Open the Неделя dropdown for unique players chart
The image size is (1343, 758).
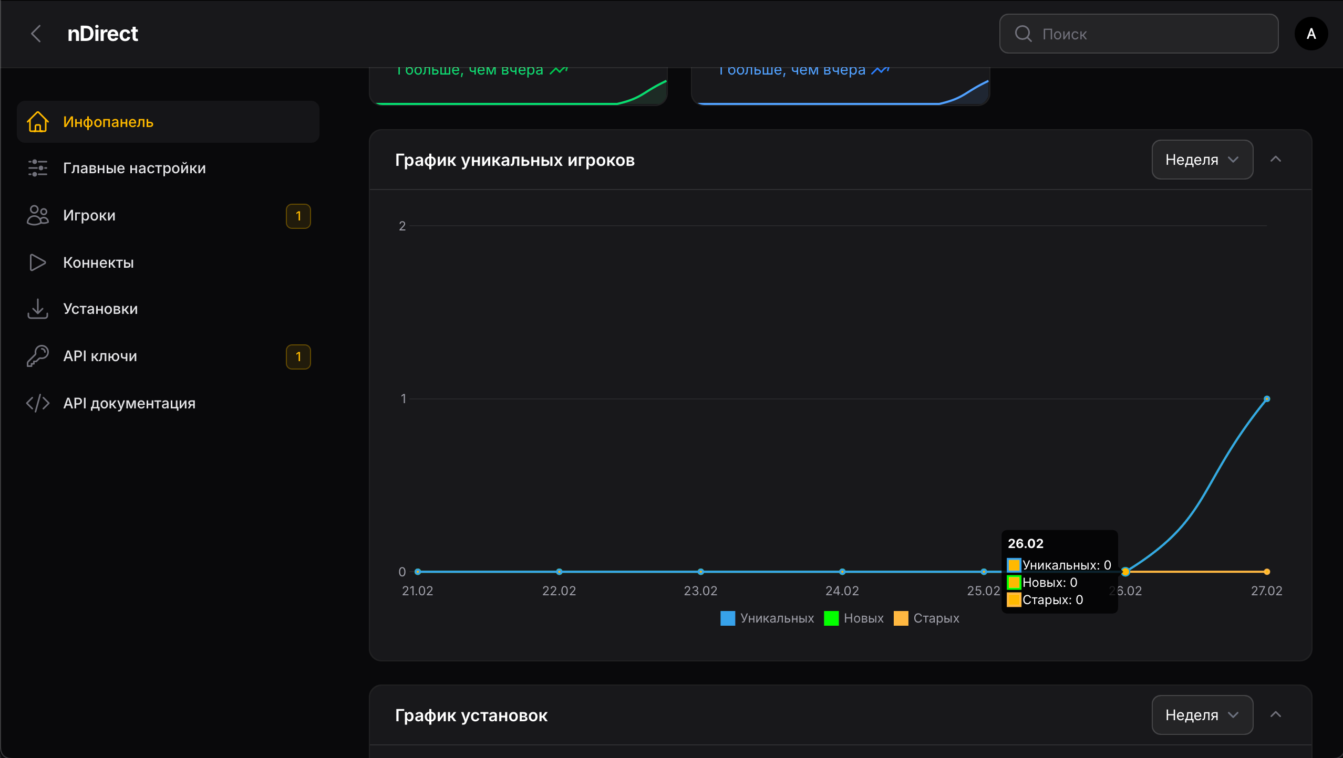[x=1202, y=160]
